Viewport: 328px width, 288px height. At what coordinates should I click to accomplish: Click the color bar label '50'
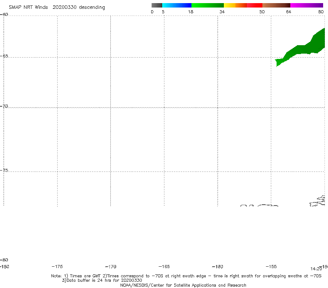click(262, 12)
